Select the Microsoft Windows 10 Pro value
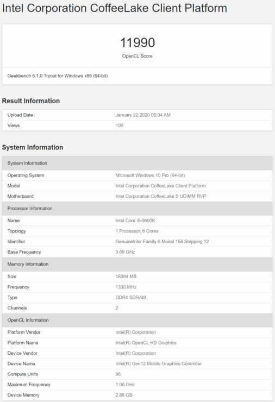Image resolution: width=275 pixels, height=402 pixels. pyautogui.click(x=150, y=175)
